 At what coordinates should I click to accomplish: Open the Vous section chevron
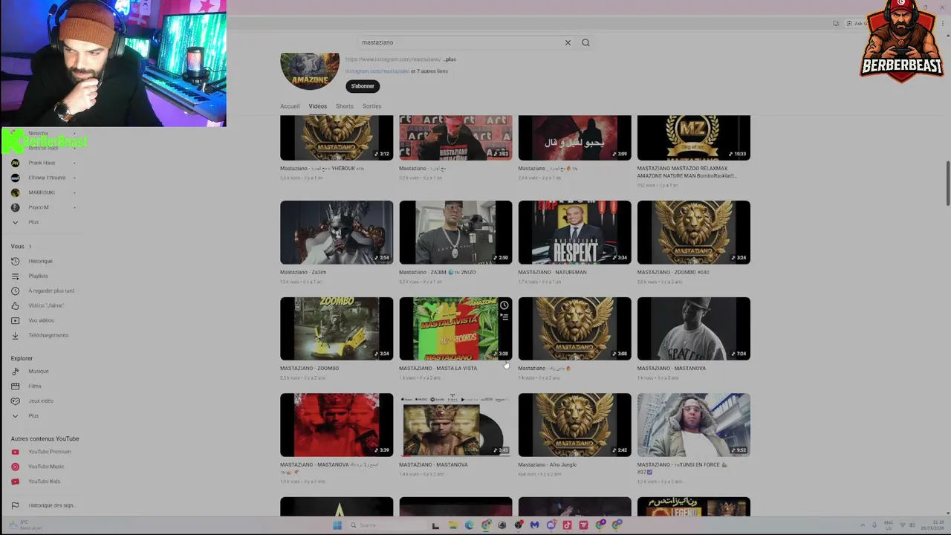pyautogui.click(x=30, y=247)
